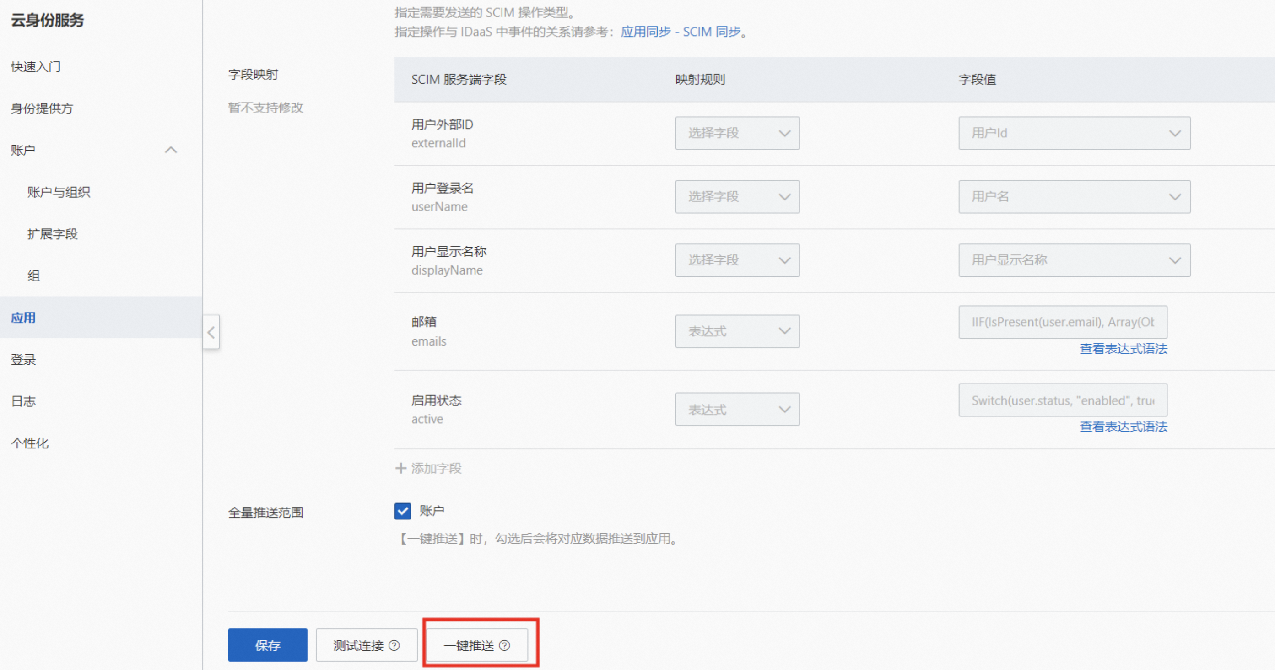Screen dimensions: 1275x670
Task: Click the 测试连接 button
Action: (358, 645)
